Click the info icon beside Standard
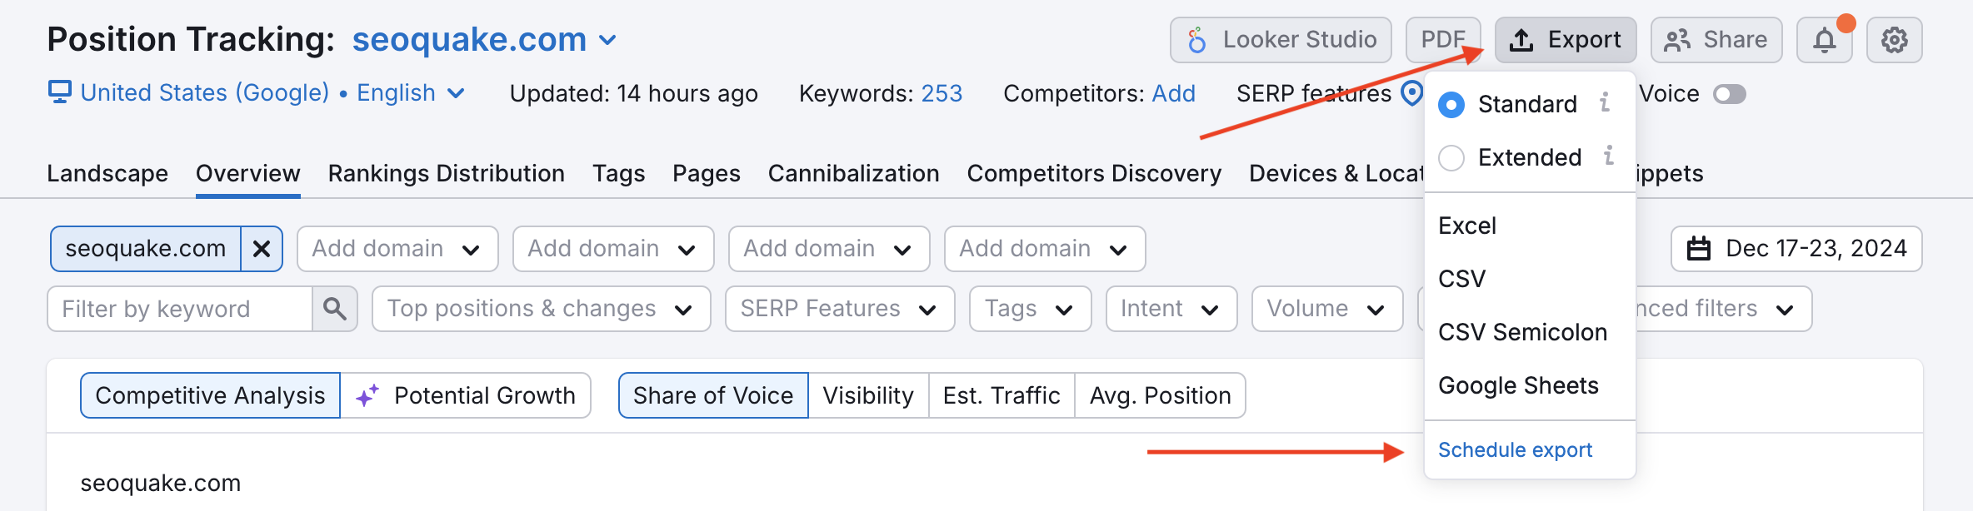Viewport: 1973px width, 511px height. pos(1605,103)
